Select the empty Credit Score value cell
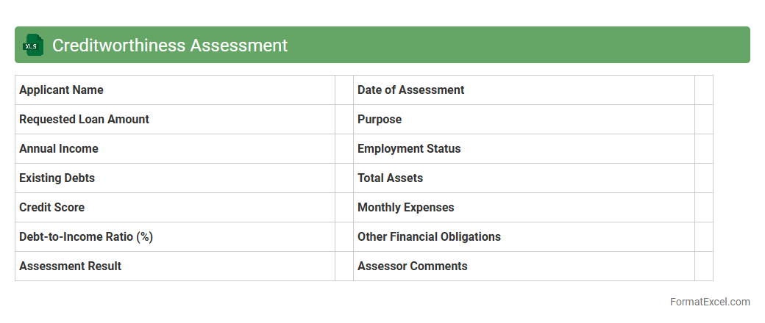Image resolution: width=765 pixels, height=323 pixels. coord(344,208)
